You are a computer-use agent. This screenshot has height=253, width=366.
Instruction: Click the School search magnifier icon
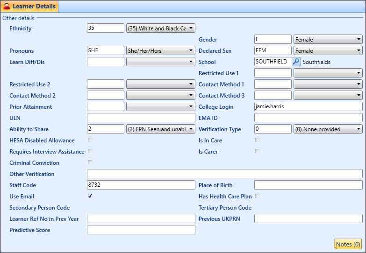(296, 62)
